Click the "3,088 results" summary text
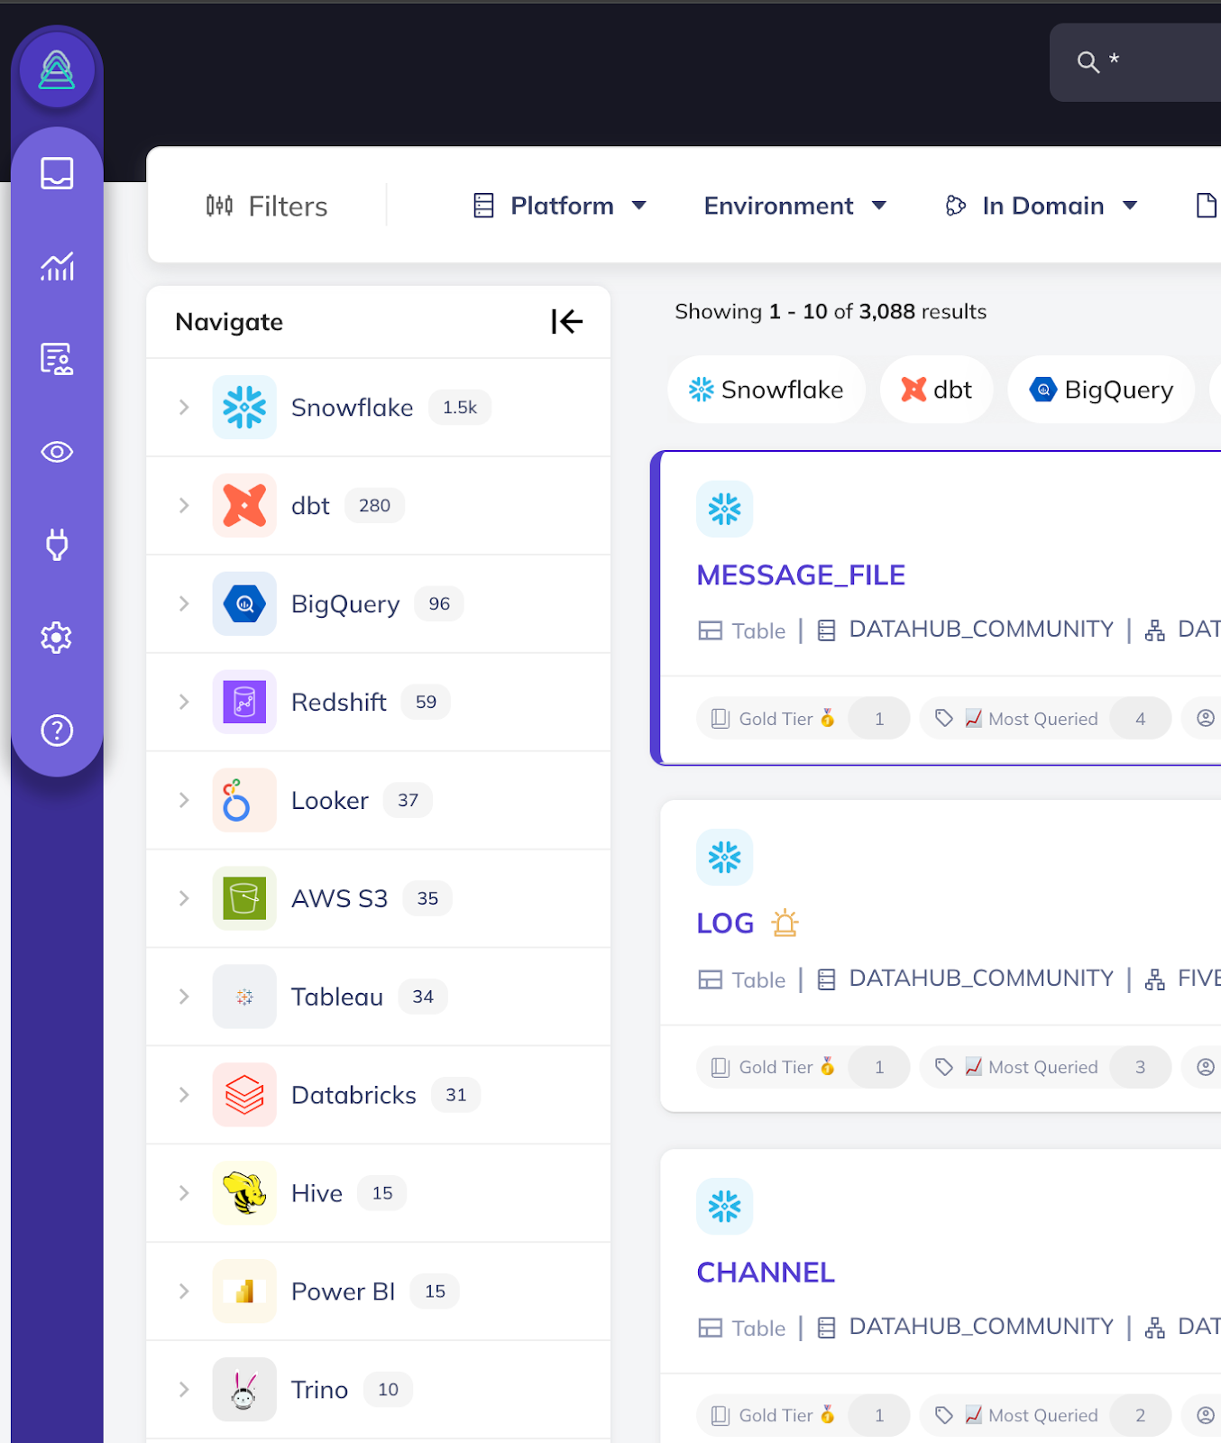The width and height of the screenshot is (1221, 1443). tap(923, 311)
